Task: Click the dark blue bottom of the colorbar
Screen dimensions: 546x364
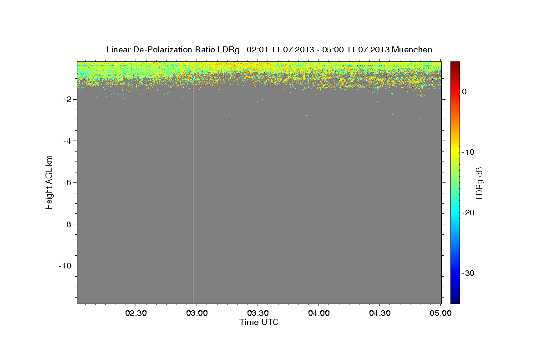Action: click(x=455, y=299)
